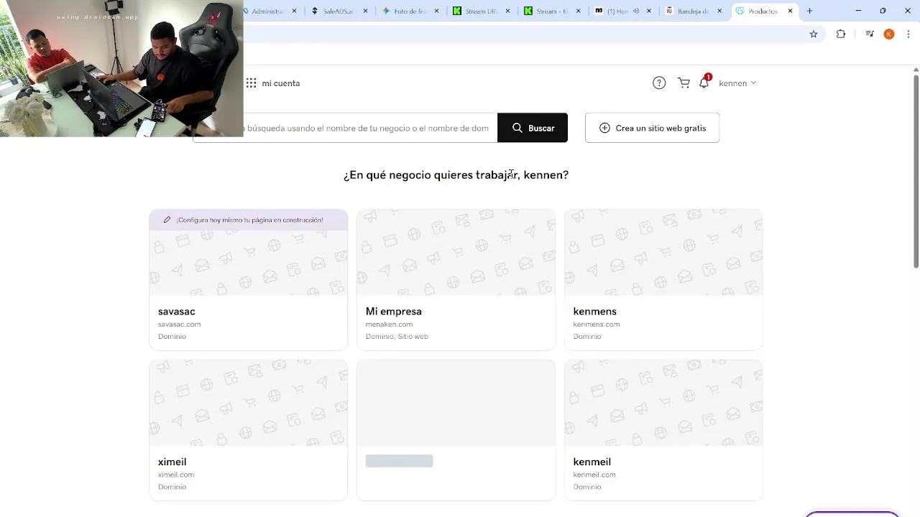The width and height of the screenshot is (920, 517).
Task: Click the savasac.com domain text
Action: point(180,325)
